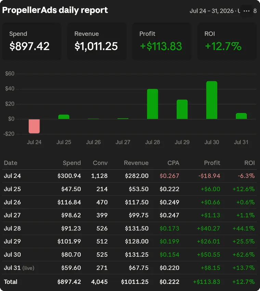Screen dimensions: 260x291
Task: Sort by the Profit column header
Action: tap(212, 163)
